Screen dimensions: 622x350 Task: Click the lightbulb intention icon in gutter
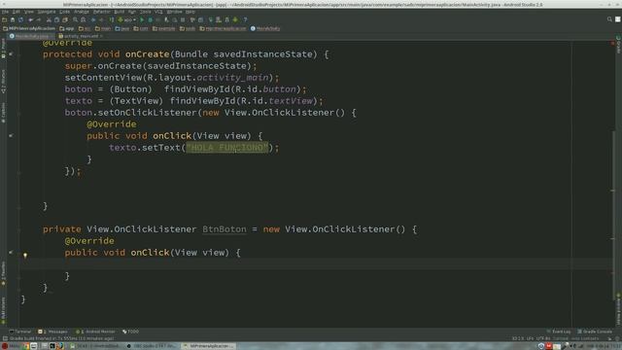pos(25,255)
